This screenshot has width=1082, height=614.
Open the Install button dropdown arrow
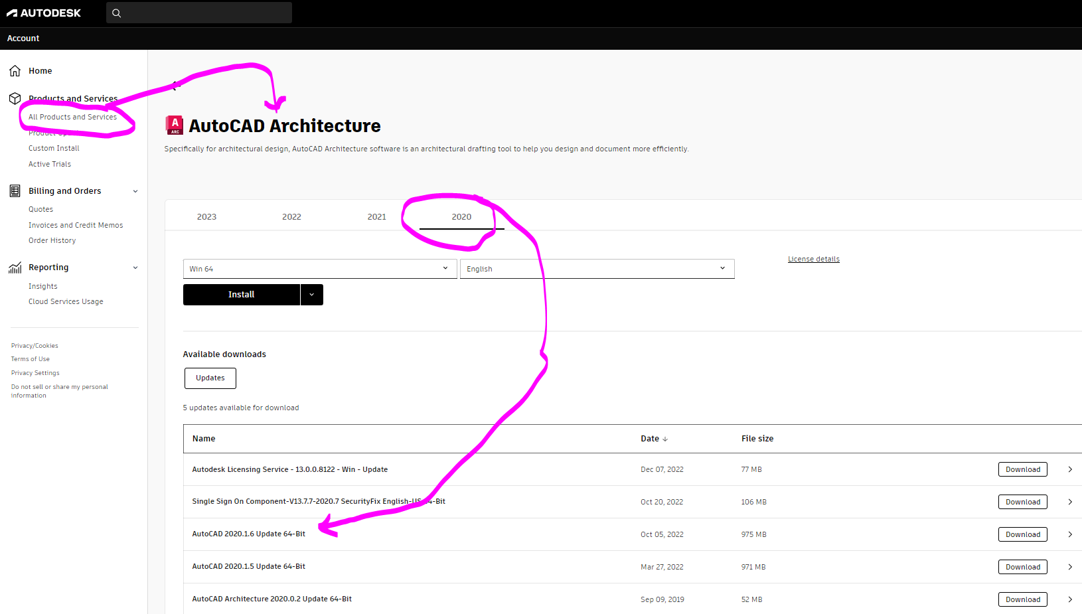click(311, 294)
